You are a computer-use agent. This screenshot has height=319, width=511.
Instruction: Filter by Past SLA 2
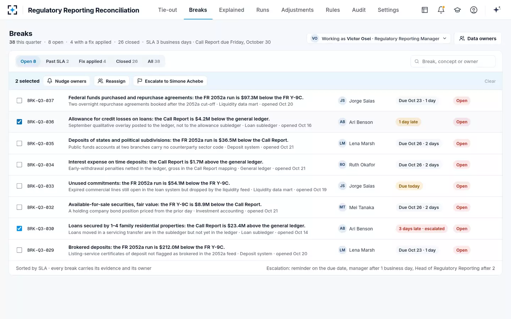click(57, 61)
